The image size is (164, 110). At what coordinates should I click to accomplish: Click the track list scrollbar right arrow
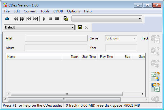click(143, 94)
